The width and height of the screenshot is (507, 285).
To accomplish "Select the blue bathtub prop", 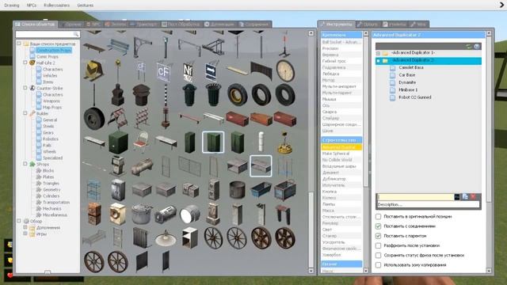I will pyautogui.click(x=261, y=189).
